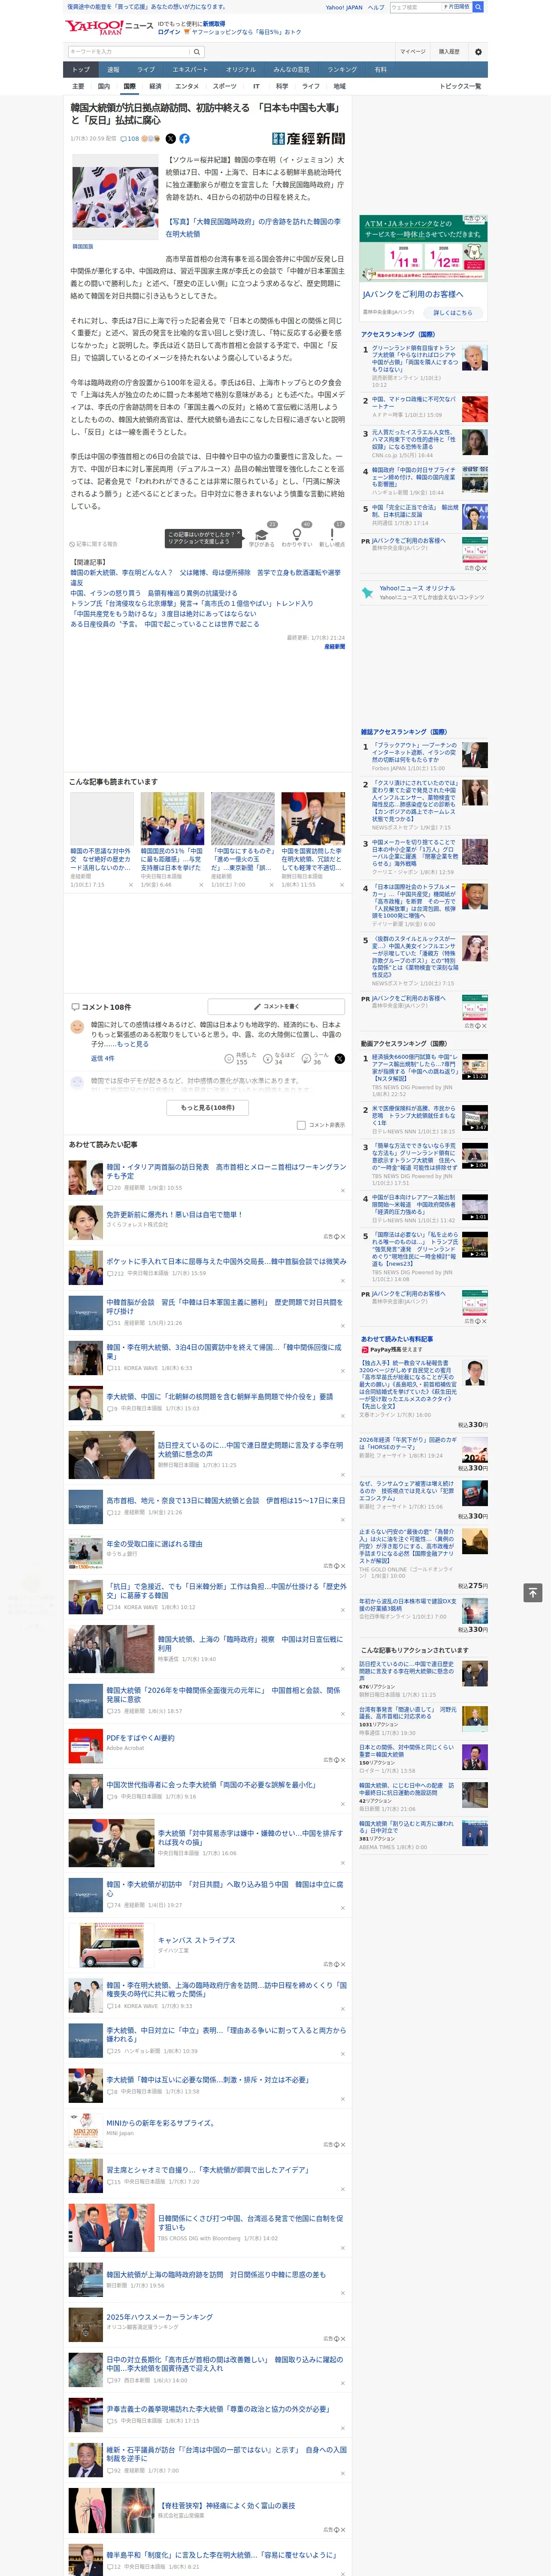Image resolution: width=551 pixels, height=2576 pixels.
Task: Open the エキスパート tab
Action: (190, 70)
